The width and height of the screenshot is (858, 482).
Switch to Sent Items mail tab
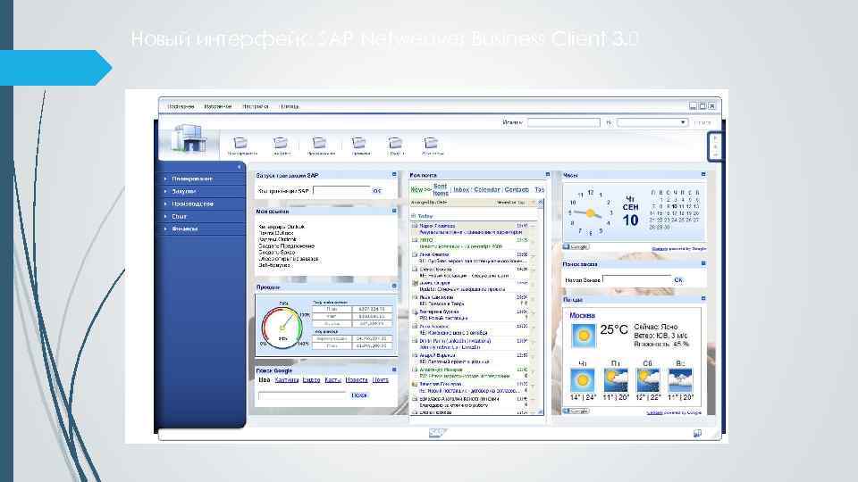441,189
